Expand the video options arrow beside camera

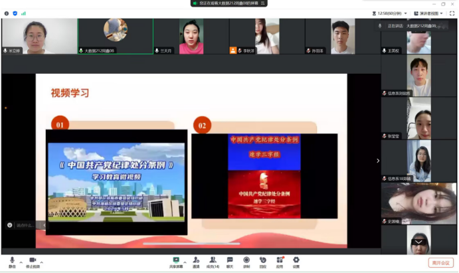pyautogui.click(x=43, y=260)
